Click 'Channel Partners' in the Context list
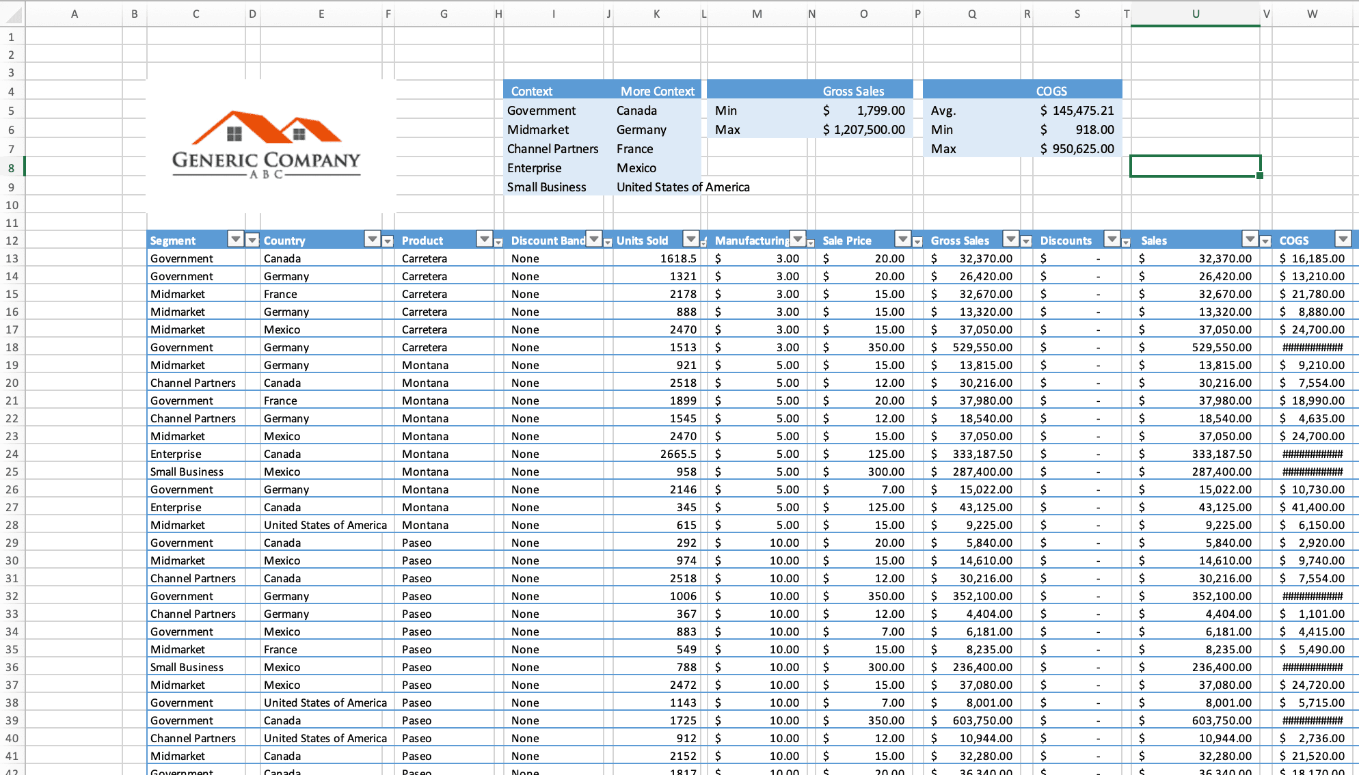This screenshot has width=1359, height=775. (x=552, y=148)
